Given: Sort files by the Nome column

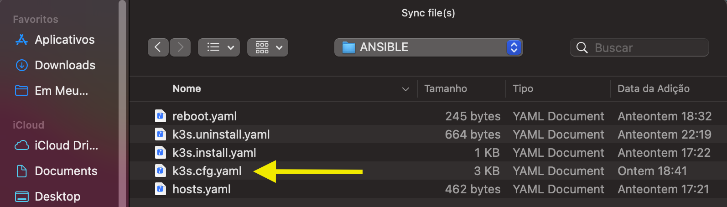Looking at the screenshot, I should tap(187, 89).
